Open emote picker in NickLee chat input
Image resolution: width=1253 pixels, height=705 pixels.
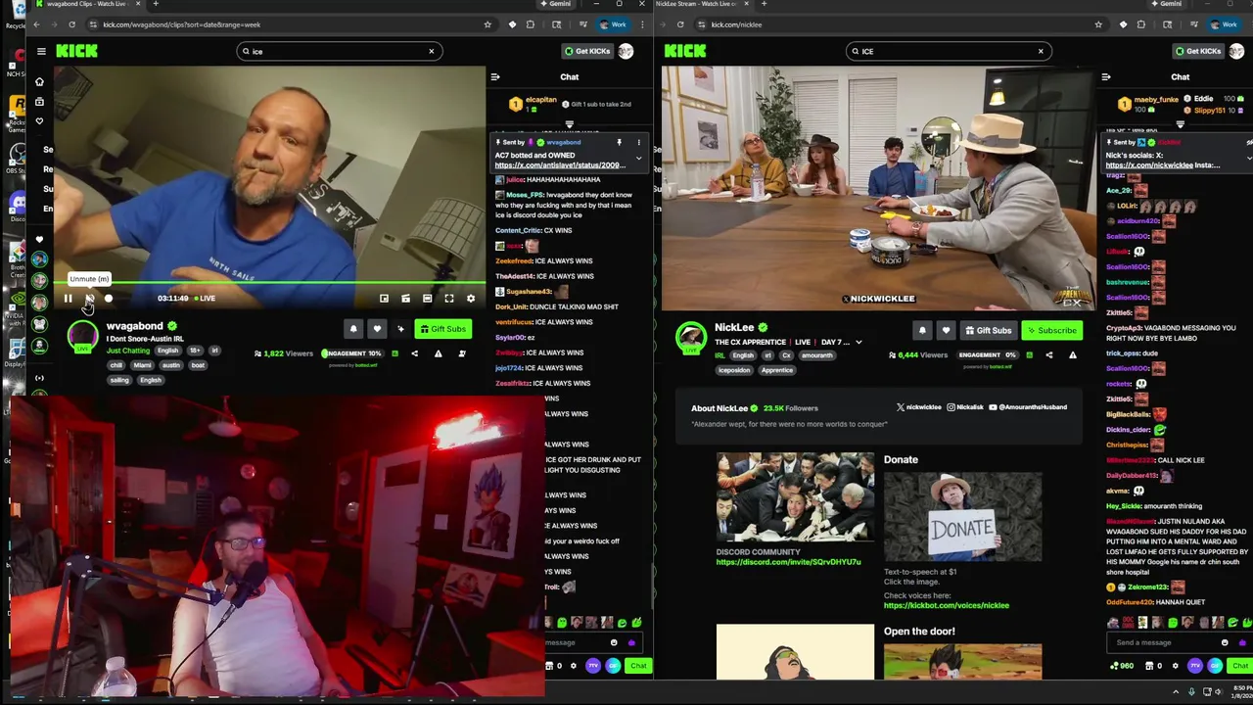1225,643
